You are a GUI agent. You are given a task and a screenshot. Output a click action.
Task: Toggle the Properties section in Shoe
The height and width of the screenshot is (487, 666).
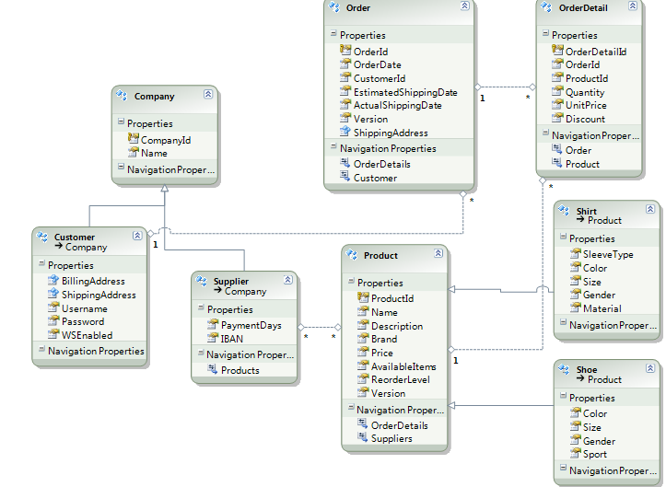(564, 398)
